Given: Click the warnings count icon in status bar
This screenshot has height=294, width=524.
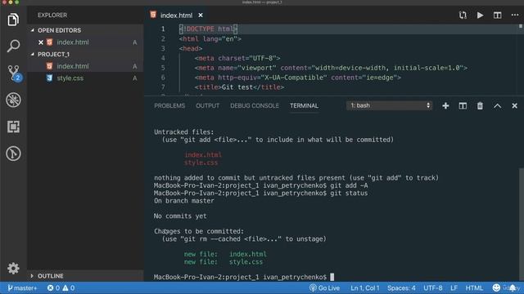Looking at the screenshot, I should (x=69, y=288).
